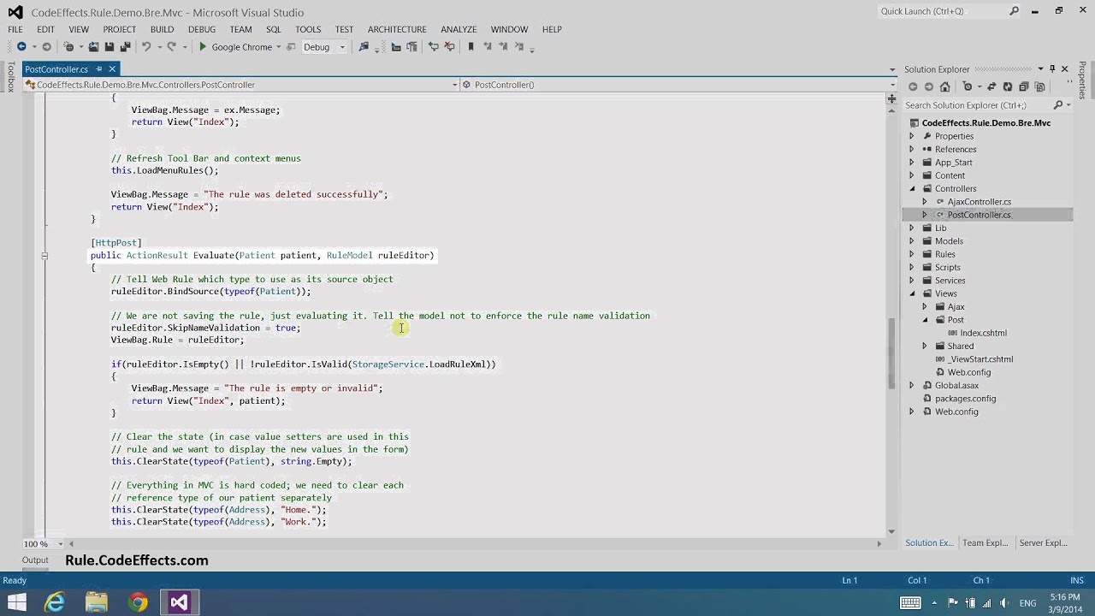The image size is (1095, 616).
Task: Select _ViewStart.cshtml file
Action: coord(980,359)
